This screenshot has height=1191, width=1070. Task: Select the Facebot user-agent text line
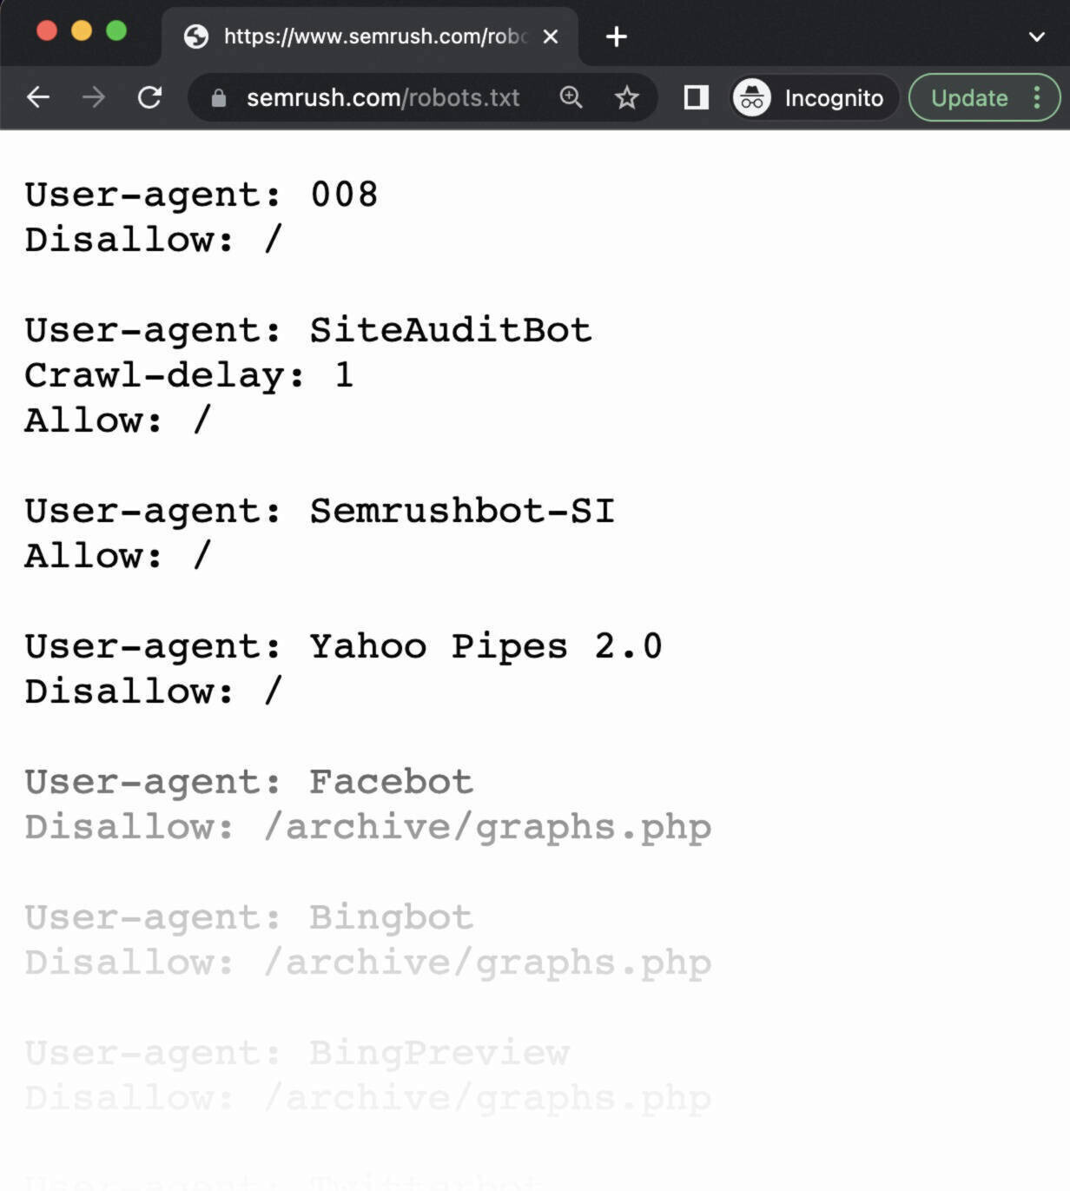[248, 781]
